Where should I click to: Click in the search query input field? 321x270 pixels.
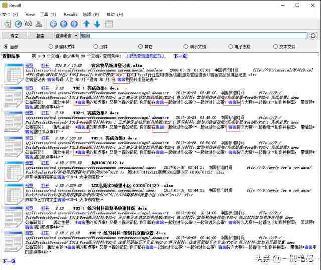(x=194, y=36)
